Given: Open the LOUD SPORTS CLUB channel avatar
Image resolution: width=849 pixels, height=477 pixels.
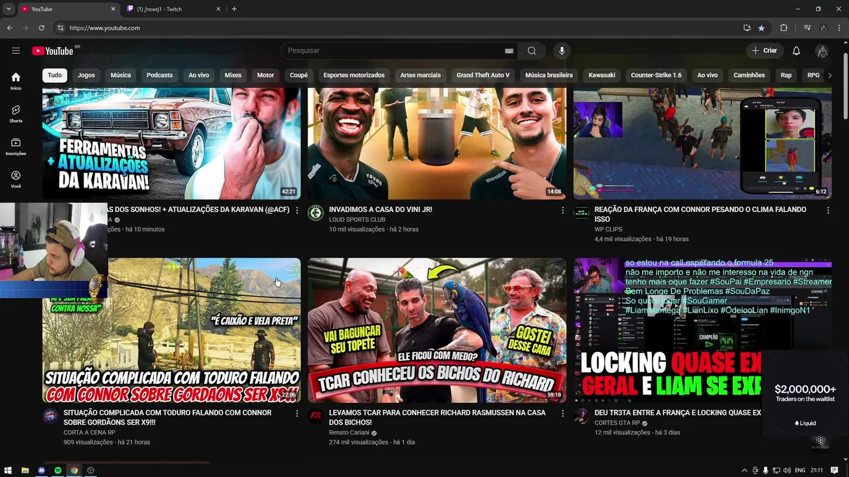Looking at the screenshot, I should click(316, 213).
